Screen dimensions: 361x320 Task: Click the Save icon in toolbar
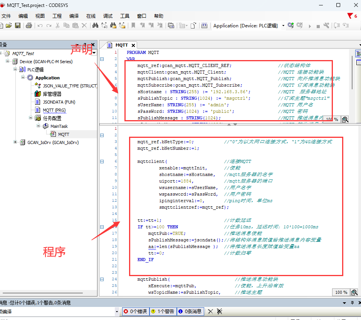18,26
